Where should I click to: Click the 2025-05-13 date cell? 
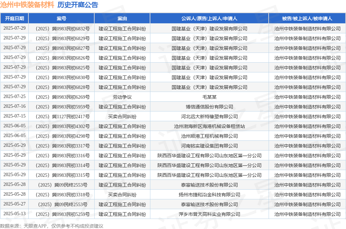coord(14,214)
